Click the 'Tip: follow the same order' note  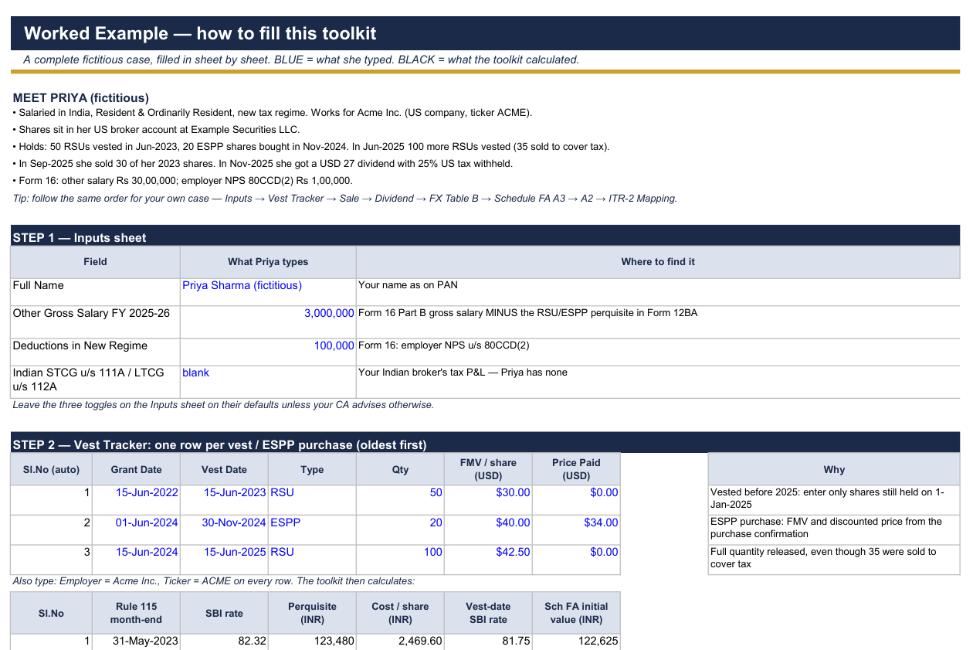345,199
